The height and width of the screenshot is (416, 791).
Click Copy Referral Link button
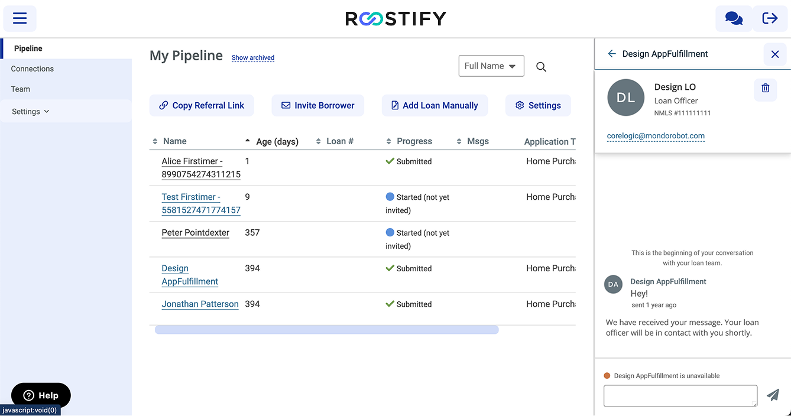[x=202, y=105]
